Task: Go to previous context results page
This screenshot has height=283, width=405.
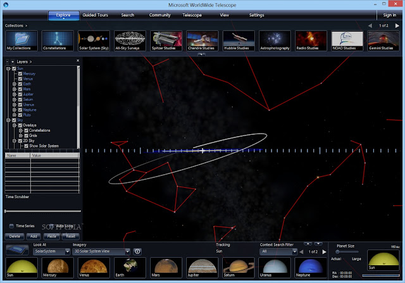Action: click(x=301, y=252)
